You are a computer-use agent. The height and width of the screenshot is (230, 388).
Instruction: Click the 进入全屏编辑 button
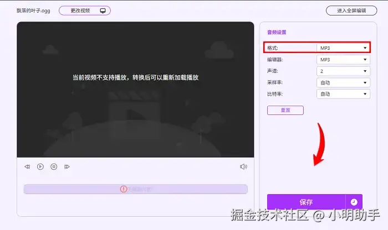[351, 11]
